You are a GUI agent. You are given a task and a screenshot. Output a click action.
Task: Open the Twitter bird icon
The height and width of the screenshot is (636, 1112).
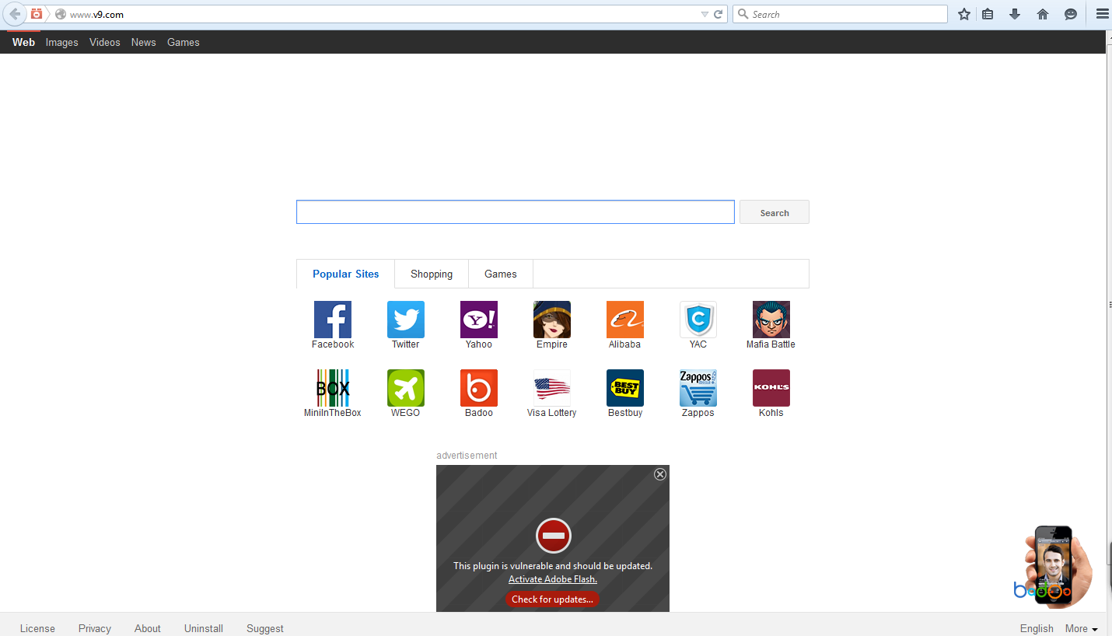pos(406,320)
